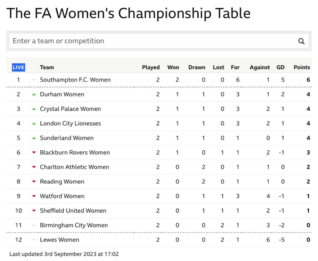
Task: Click red down arrow beside Reading Women
Action: [34, 182]
